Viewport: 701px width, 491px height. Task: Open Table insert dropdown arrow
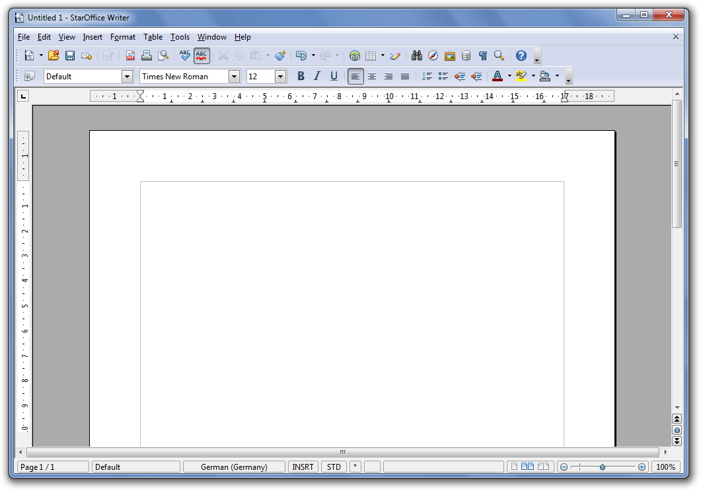(x=383, y=56)
